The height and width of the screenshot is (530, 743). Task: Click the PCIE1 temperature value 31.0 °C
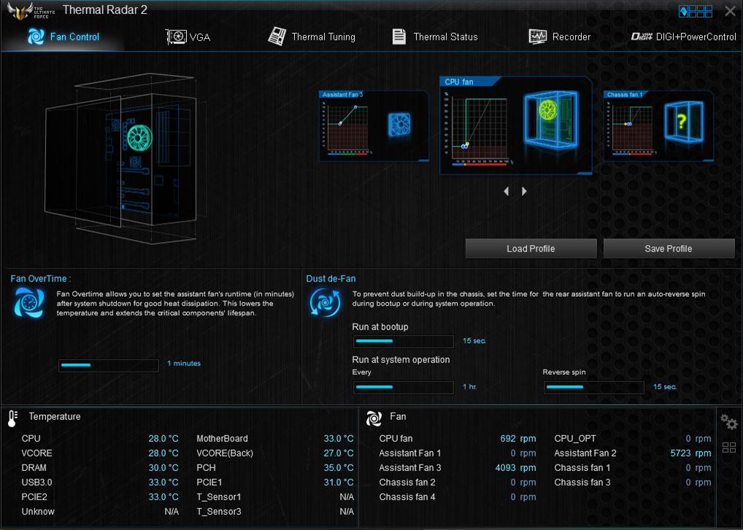[339, 483]
